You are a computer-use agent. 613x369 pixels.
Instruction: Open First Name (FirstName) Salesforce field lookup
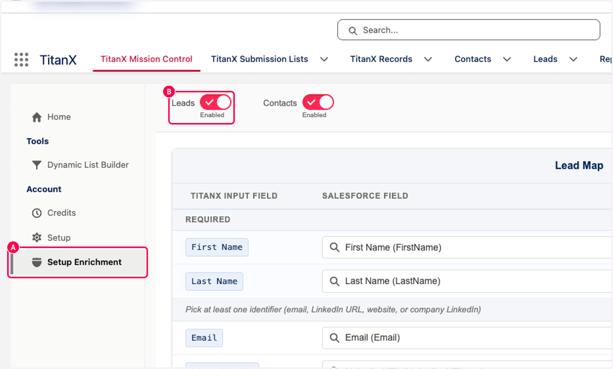(467, 247)
